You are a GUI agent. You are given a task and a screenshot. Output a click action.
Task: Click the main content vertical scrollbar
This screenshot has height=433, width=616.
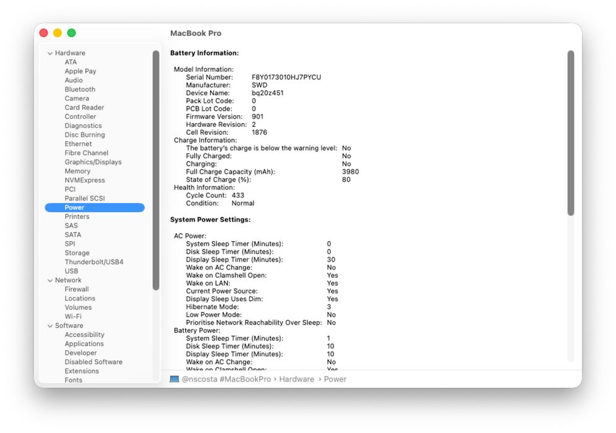tap(571, 133)
